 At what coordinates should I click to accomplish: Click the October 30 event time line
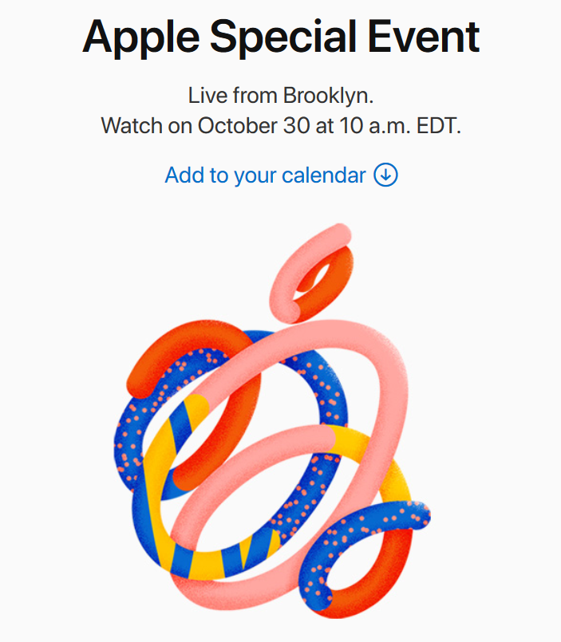[x=281, y=126]
